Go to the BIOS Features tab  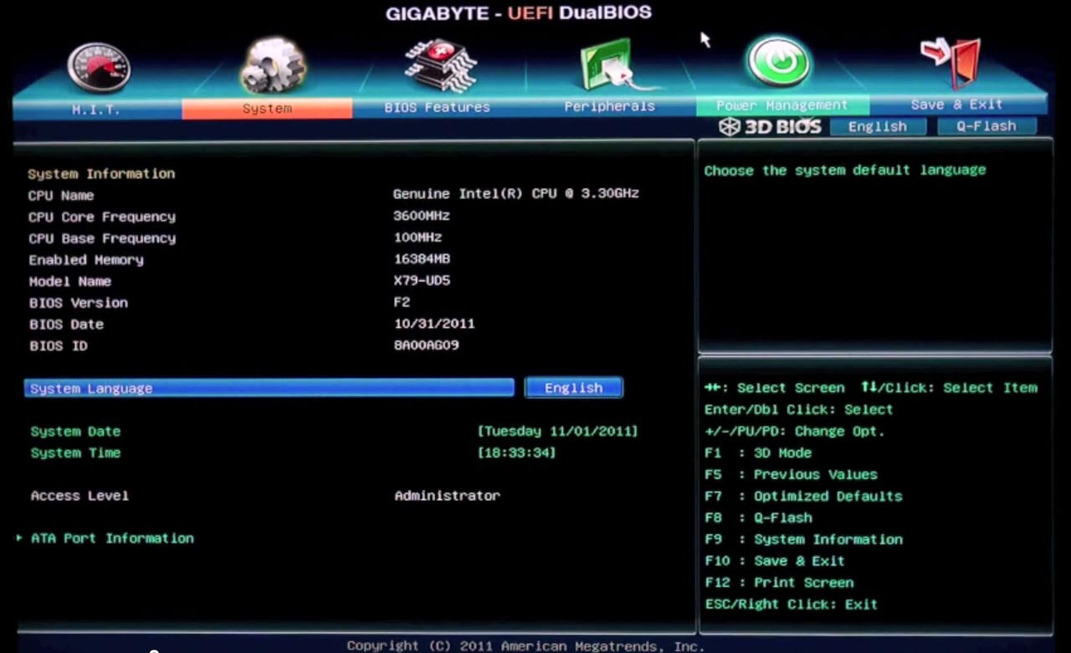tap(438, 108)
